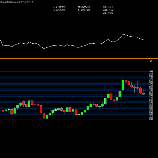Click the peak of the white indicator line
Viewport: 158px width, 158px height.
tap(123, 34)
